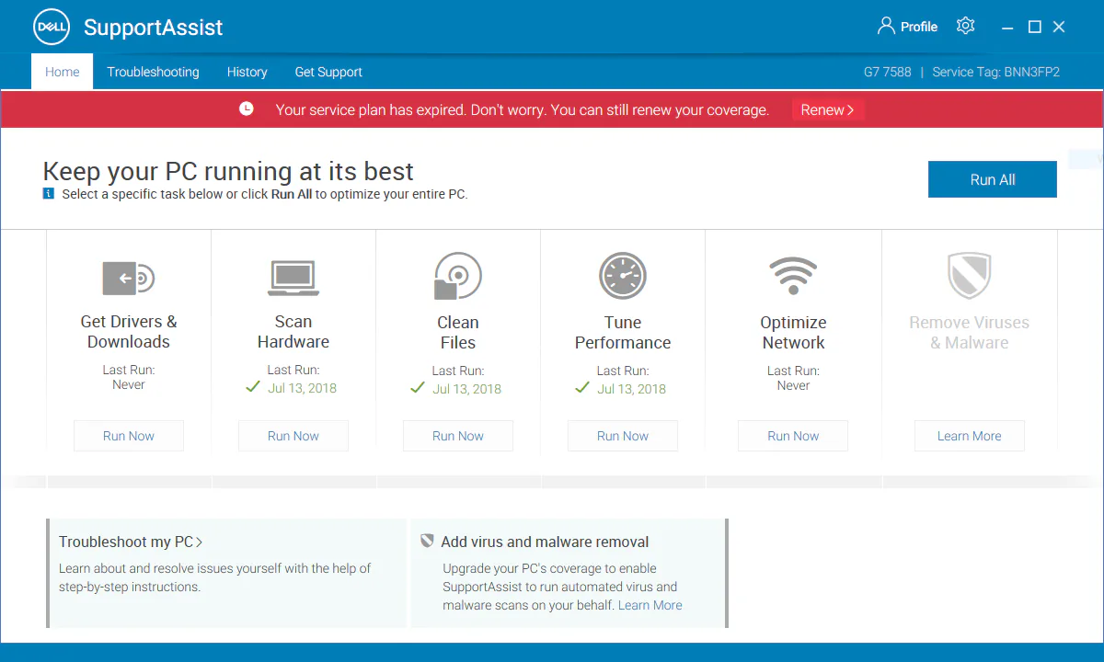Screen dimensions: 1104x662
Task: Click the SupportAssist title text
Action: point(153,28)
